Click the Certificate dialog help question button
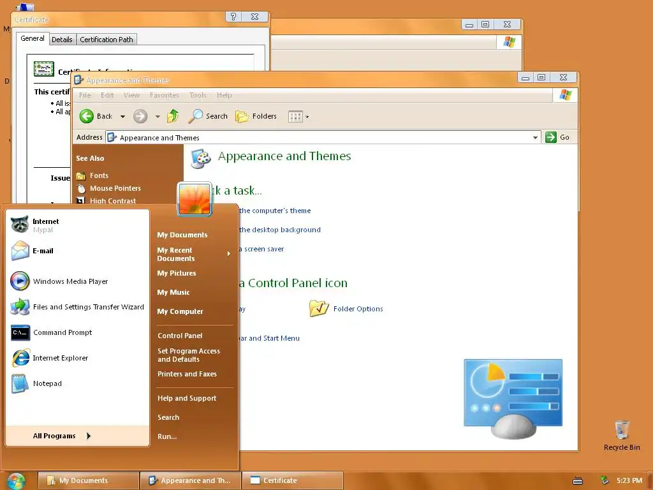Viewport: 653px width, 490px height. pyautogui.click(x=233, y=17)
